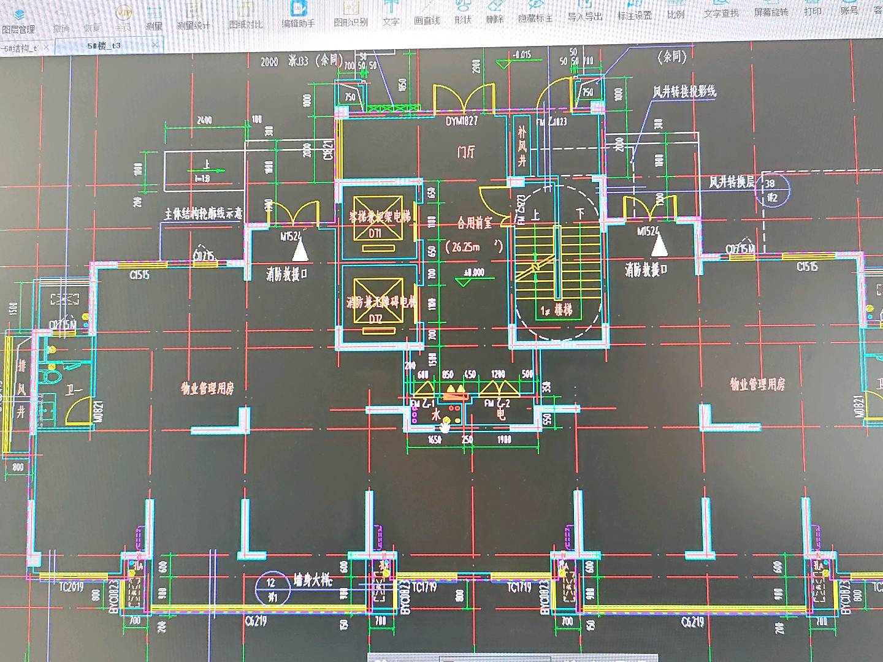The height and width of the screenshot is (662, 883).
Task: Click the 1650 dimension below 水 shaft
Action: click(x=434, y=439)
